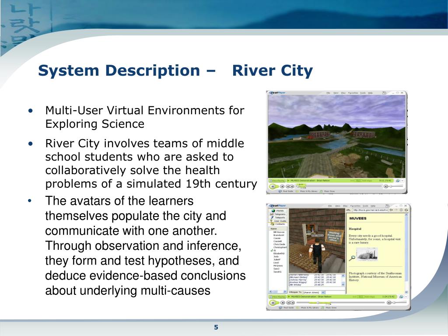
Task: Mute volume in the landscape video player
Action: (386, 186)
